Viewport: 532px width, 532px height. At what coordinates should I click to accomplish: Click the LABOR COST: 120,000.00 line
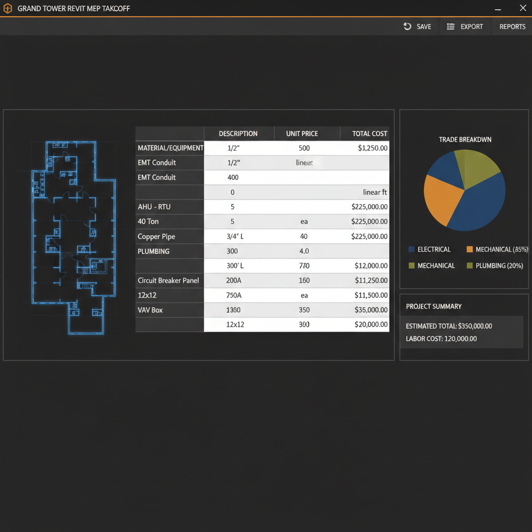tap(441, 339)
